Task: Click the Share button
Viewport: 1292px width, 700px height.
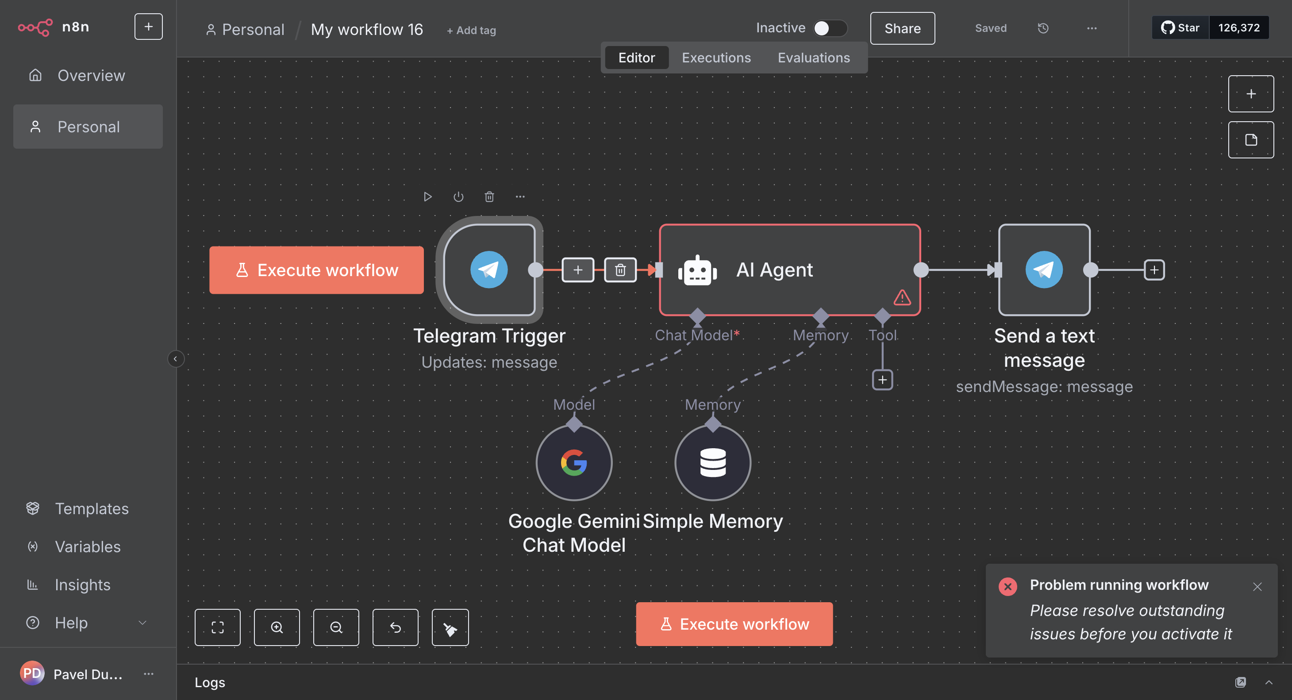Action: pos(902,29)
